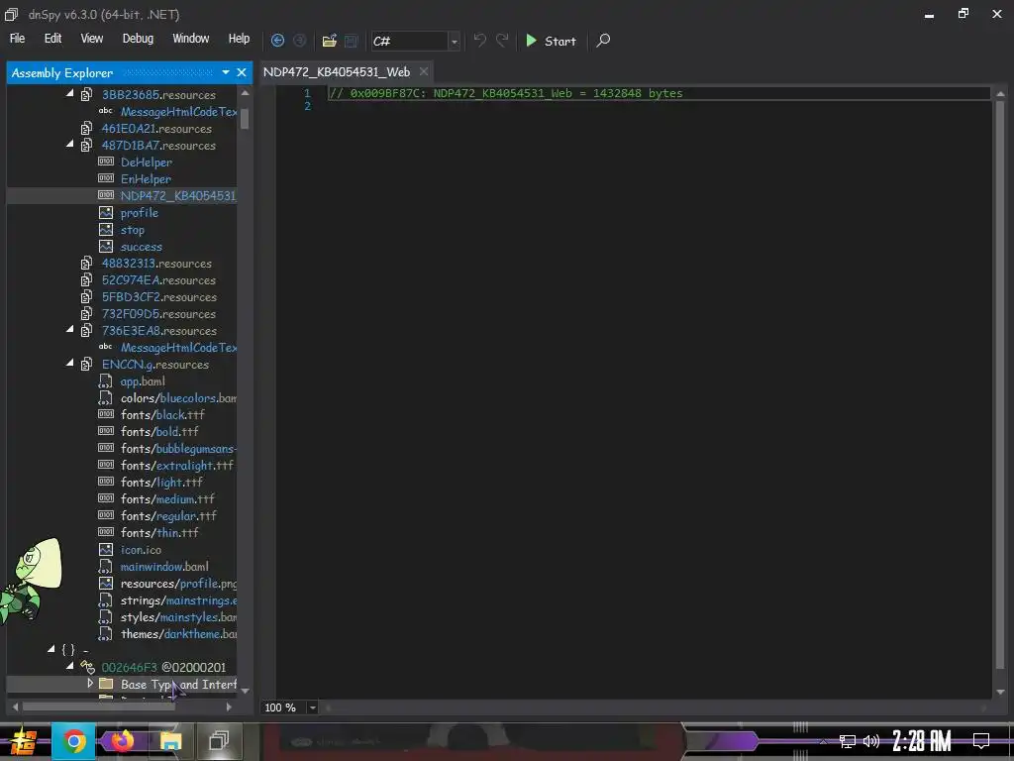Click the icon.ico image icon

click(x=106, y=549)
